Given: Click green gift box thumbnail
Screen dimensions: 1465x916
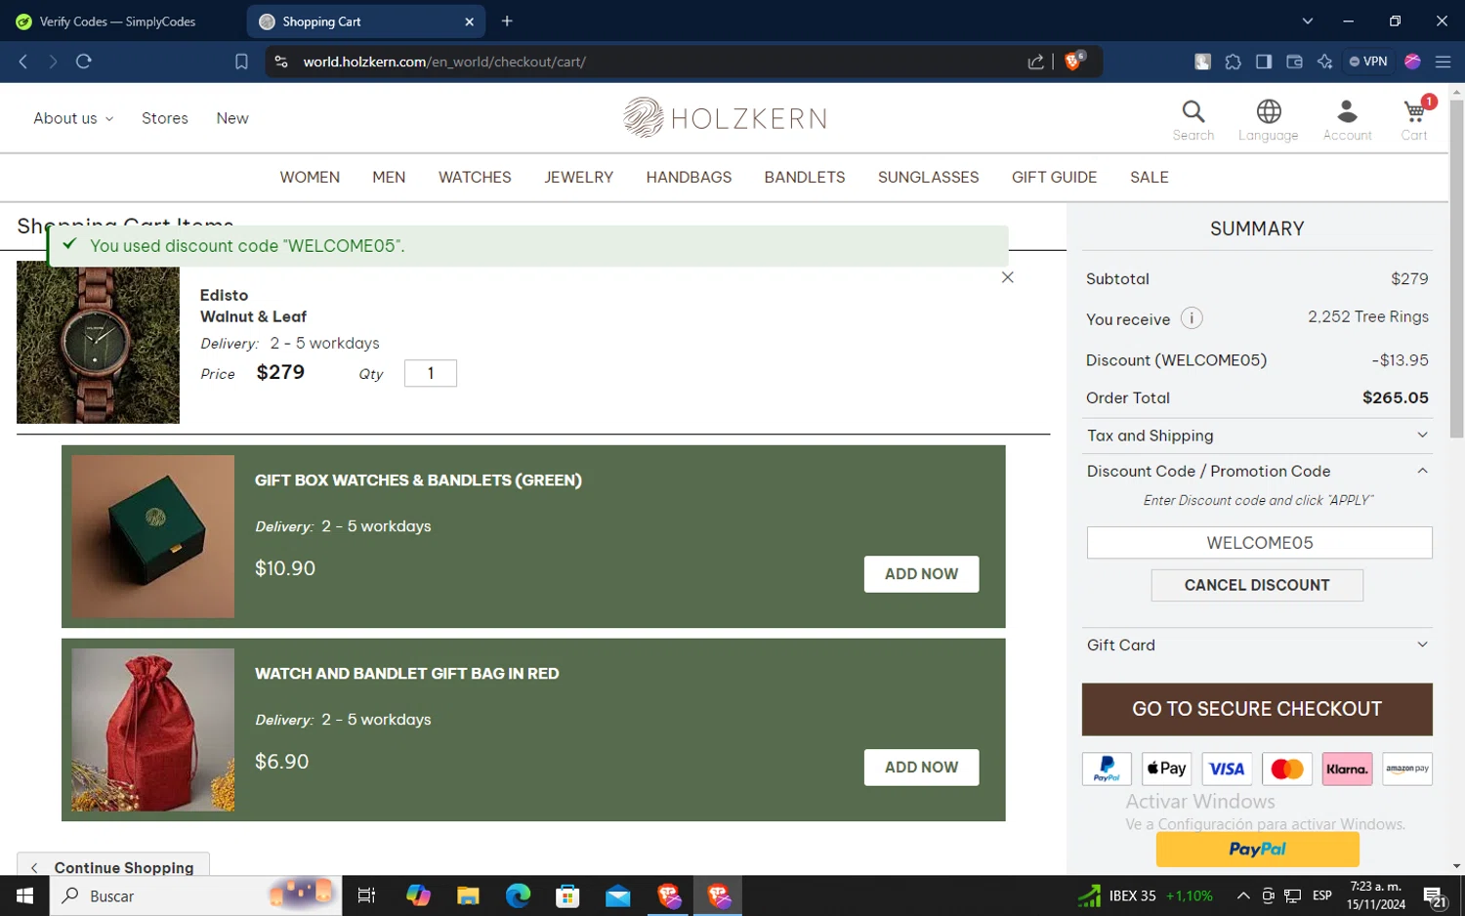Looking at the screenshot, I should click(152, 536).
